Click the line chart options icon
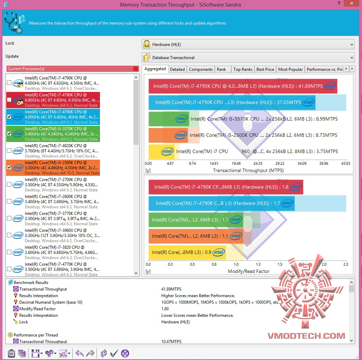This screenshot has width=362, height=360. (63, 353)
